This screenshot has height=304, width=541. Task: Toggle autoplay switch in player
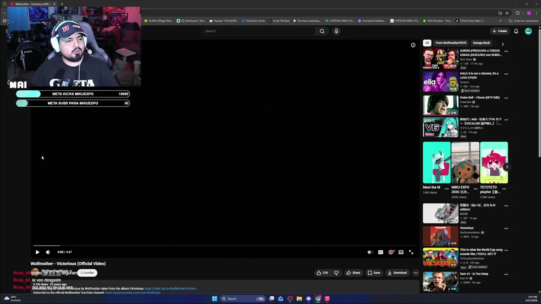(369, 252)
